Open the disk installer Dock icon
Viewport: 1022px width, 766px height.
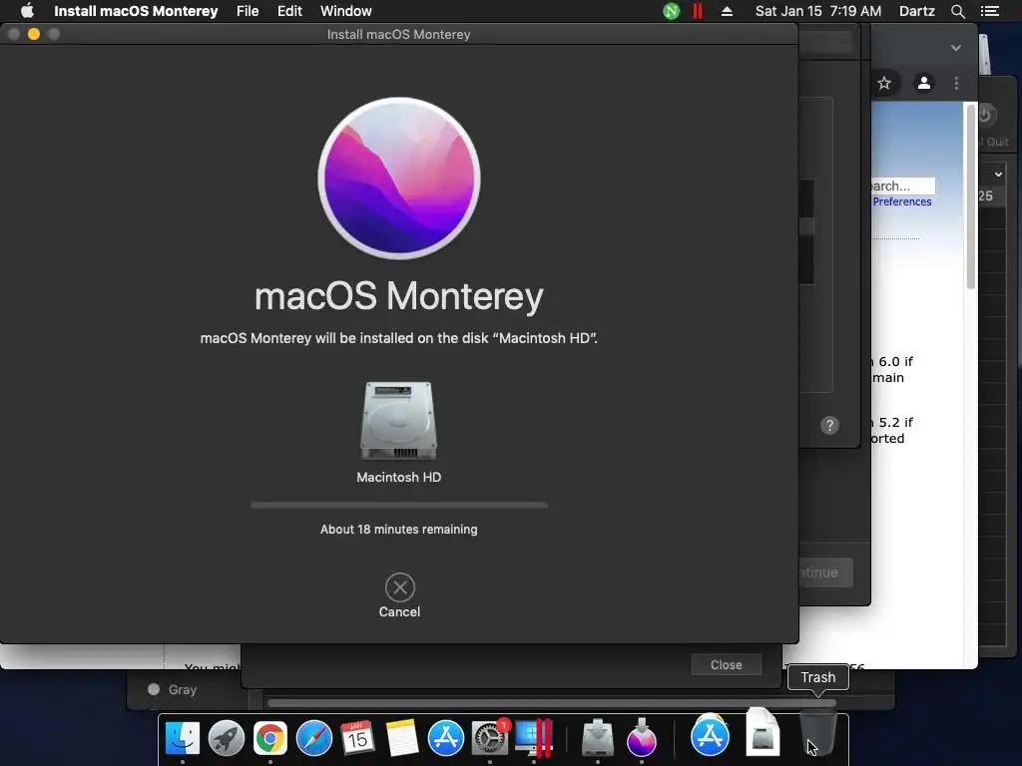[x=598, y=738]
